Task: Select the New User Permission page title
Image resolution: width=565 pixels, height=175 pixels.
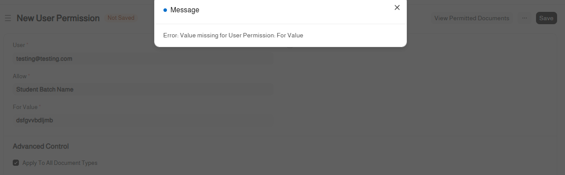Action: coord(58,18)
